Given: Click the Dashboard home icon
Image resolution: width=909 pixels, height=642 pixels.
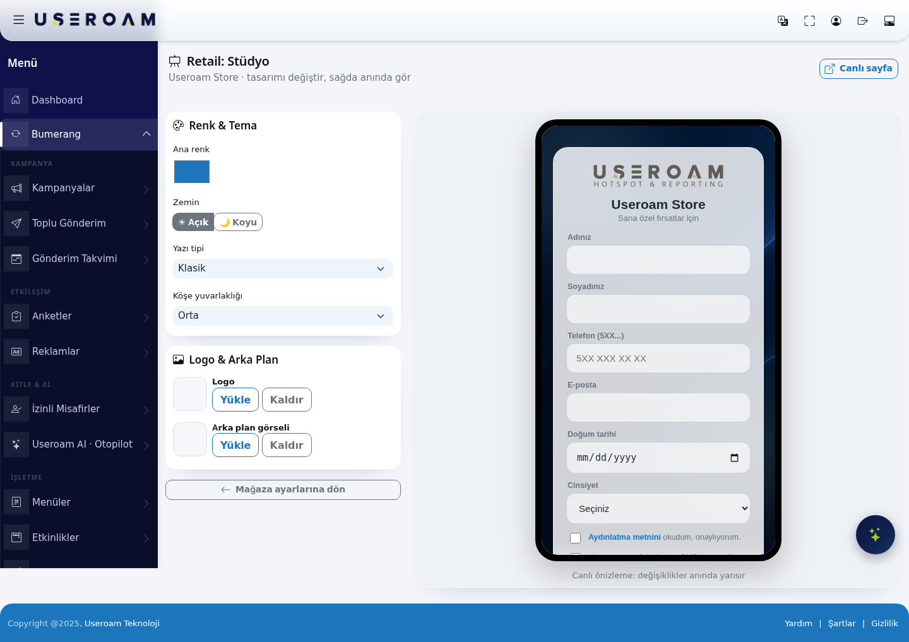Looking at the screenshot, I should pos(16,100).
